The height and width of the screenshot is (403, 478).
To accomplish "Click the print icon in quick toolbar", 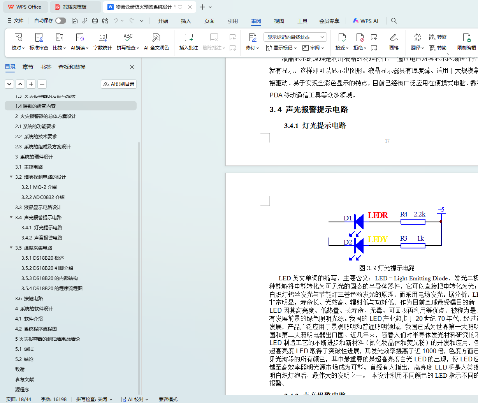I will pyautogui.click(x=95, y=21).
